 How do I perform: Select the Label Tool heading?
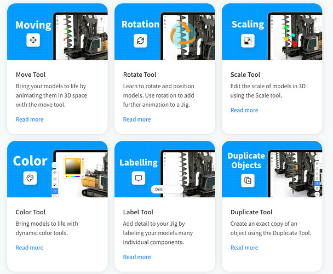click(138, 212)
